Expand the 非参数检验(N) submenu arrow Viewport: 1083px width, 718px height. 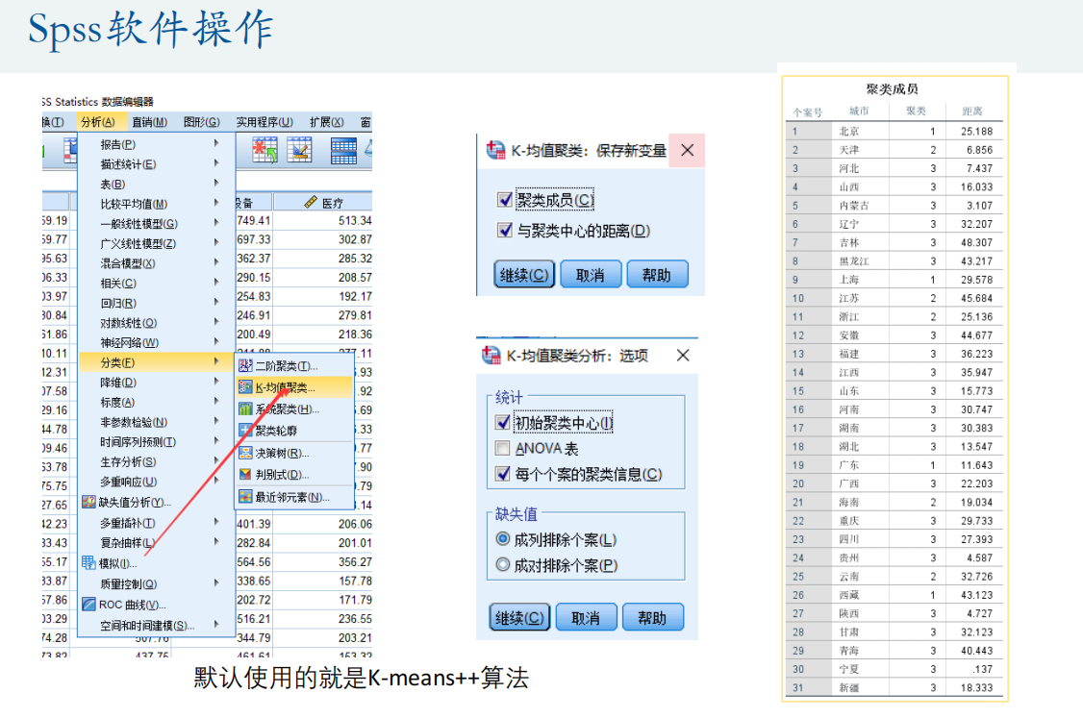[216, 421]
